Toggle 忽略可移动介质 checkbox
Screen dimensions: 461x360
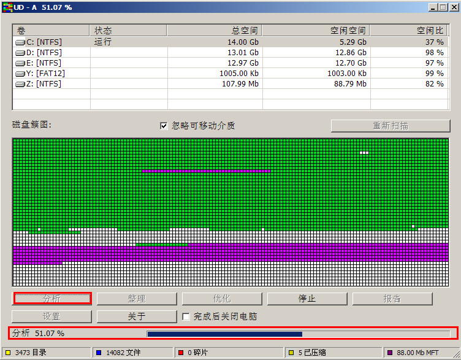[x=164, y=126]
